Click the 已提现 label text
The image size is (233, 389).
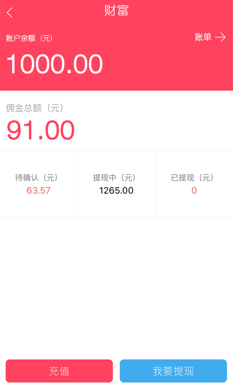[x=183, y=177]
